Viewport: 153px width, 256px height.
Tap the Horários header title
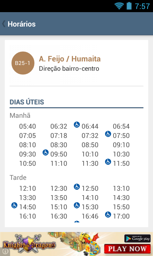(22, 24)
